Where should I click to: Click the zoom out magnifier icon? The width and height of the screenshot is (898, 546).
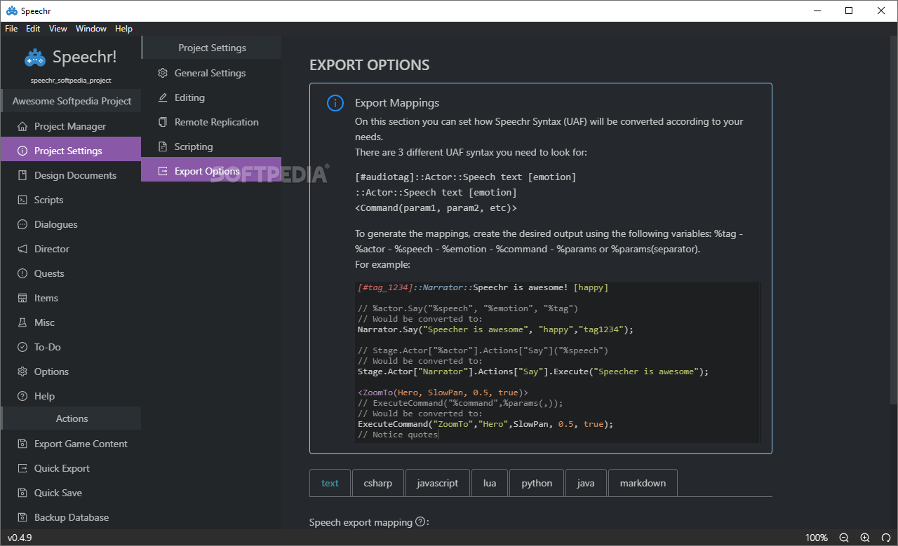click(844, 538)
